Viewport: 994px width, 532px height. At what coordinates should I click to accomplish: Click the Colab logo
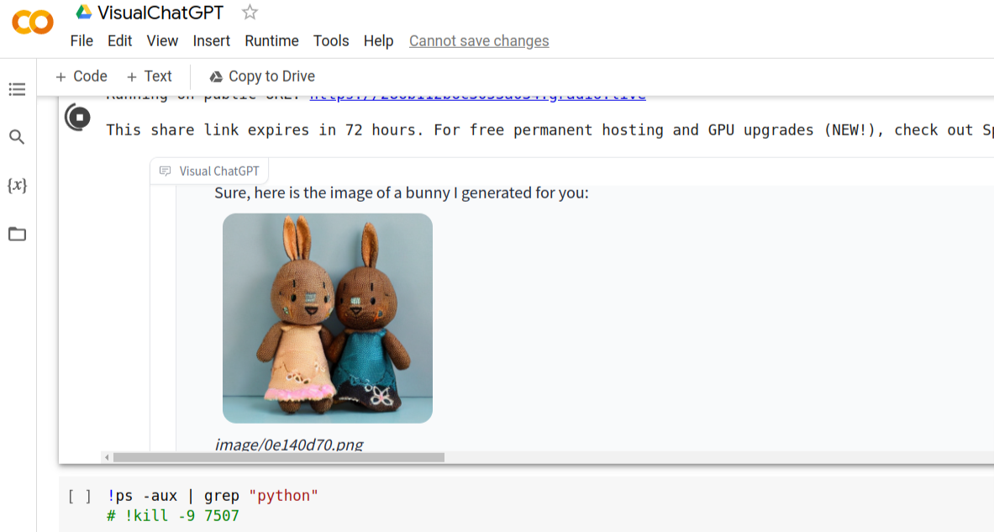(x=32, y=23)
